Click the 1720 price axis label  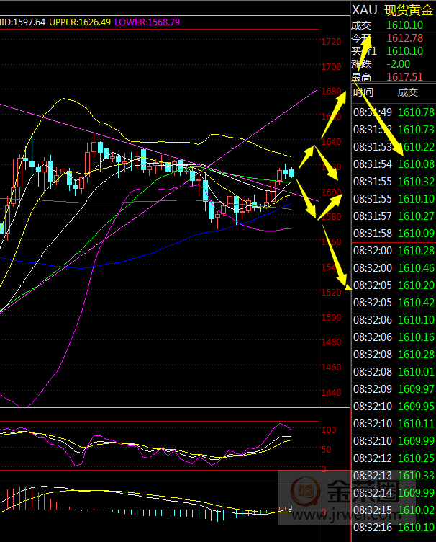click(331, 43)
